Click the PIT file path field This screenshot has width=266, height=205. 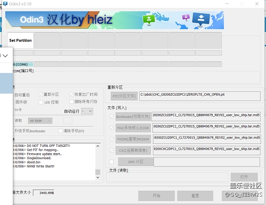[200, 96]
